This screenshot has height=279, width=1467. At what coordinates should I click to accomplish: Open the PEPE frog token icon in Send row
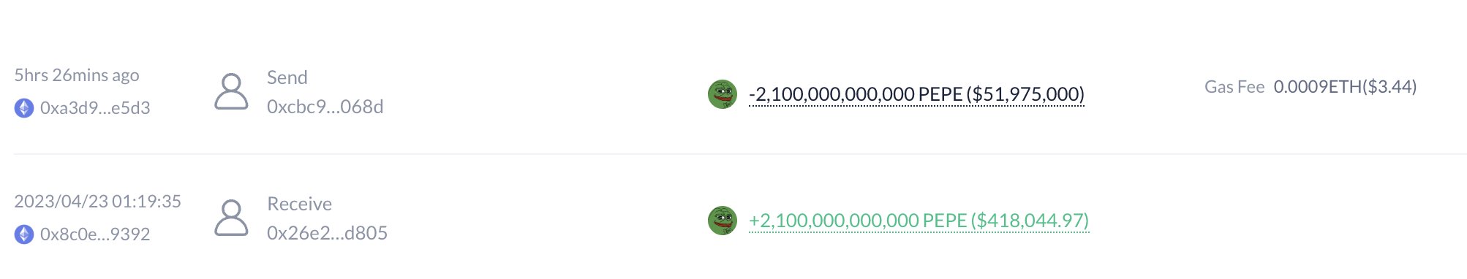723,94
